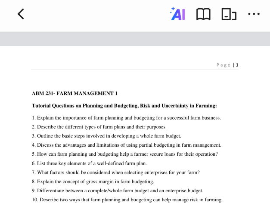
Task: Click question 4 about partial budgeting advantages
Action: 127,145
